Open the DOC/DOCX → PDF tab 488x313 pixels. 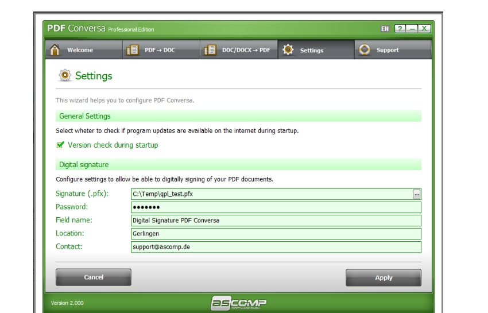239,49
